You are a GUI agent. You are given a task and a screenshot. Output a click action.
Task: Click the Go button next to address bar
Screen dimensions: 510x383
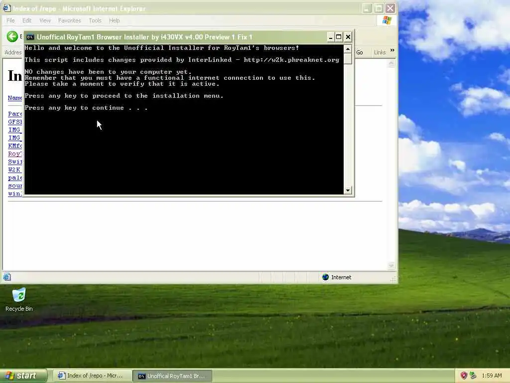coord(360,52)
